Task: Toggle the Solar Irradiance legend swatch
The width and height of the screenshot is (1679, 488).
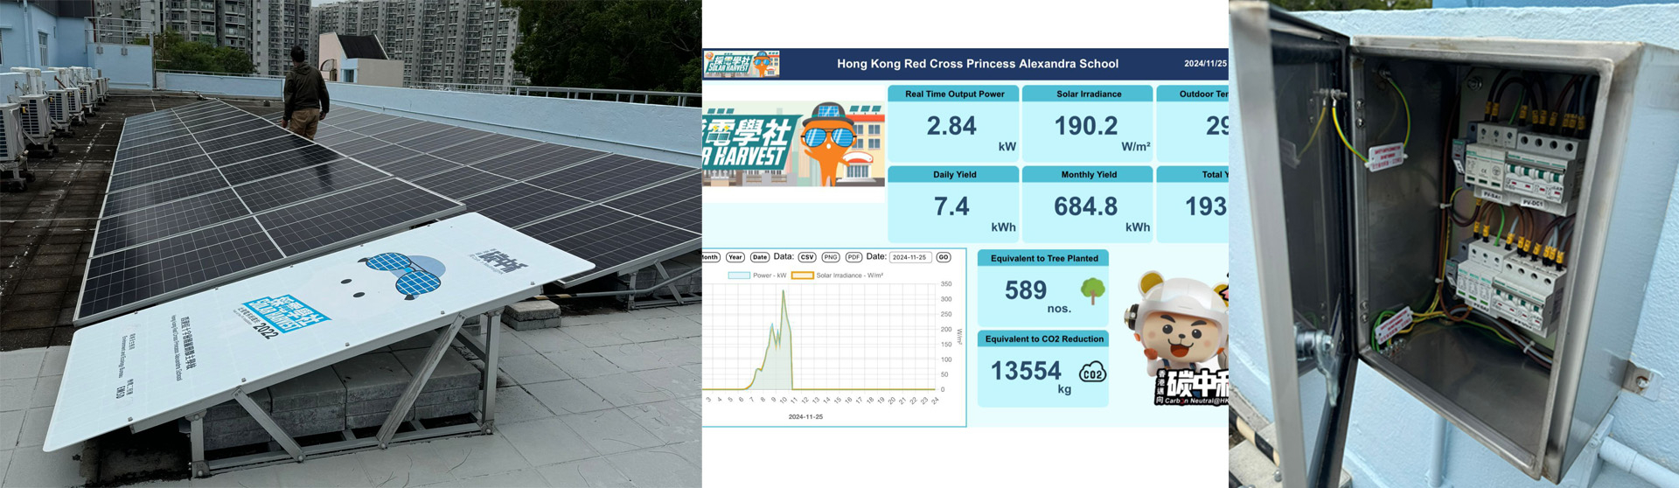Action: coord(802,275)
